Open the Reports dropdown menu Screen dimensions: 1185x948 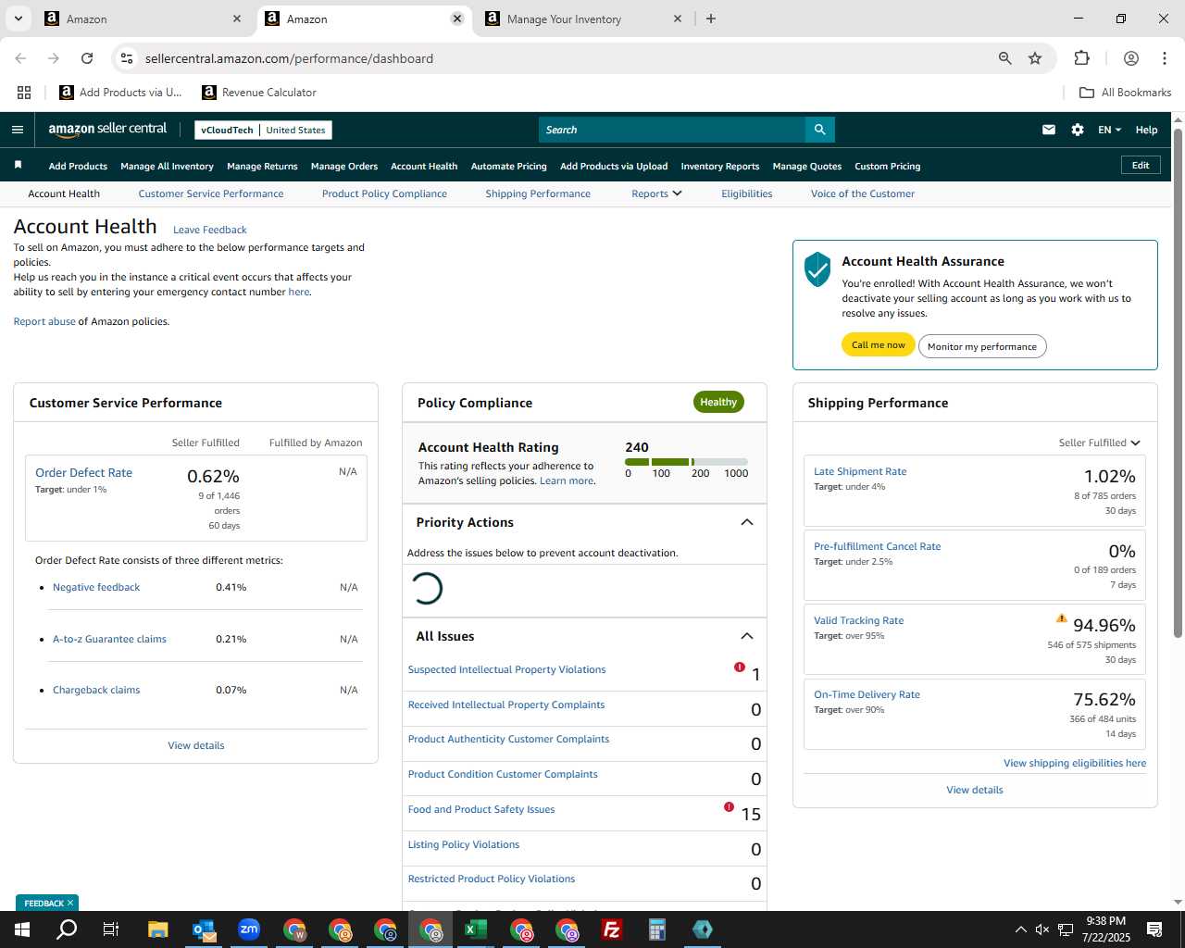point(656,193)
